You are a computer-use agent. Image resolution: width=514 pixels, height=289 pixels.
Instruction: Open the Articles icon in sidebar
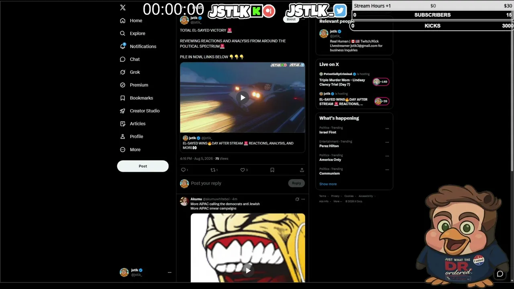click(x=122, y=124)
